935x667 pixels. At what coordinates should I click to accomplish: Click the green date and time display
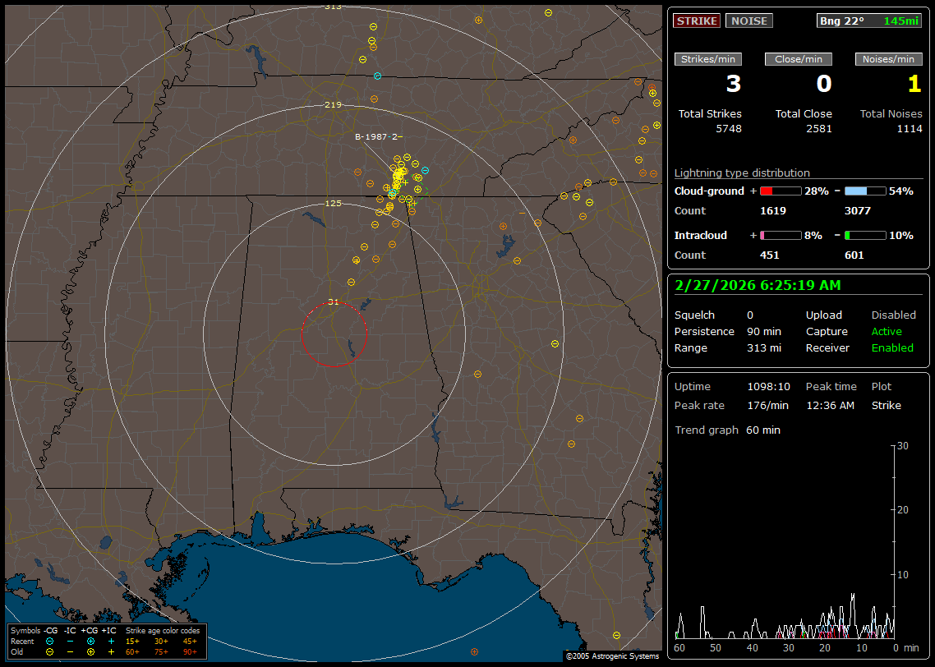(756, 286)
